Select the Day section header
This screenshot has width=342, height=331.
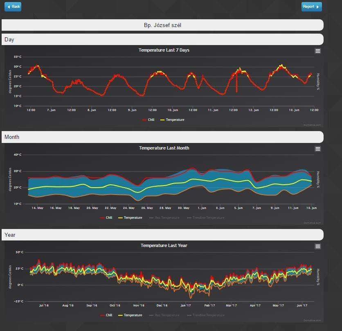coord(162,39)
